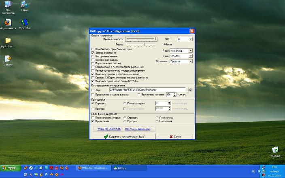Open the MyScrShot... folder on the desktop
Viewport: 285px width, 178px height.
(x=8, y=42)
